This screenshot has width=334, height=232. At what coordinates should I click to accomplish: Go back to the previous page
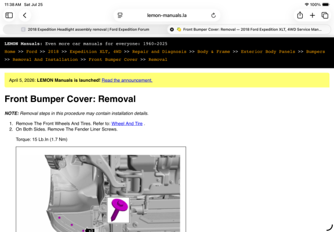pyautogui.click(x=25, y=15)
